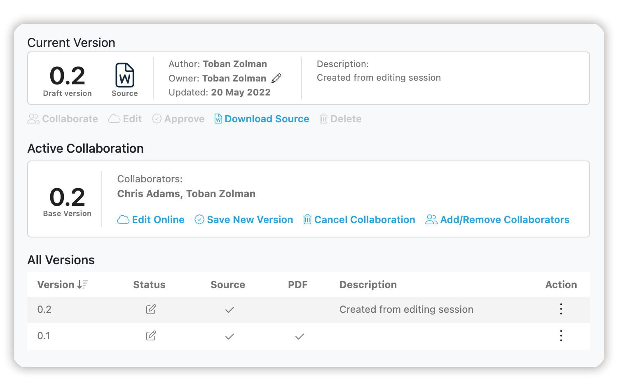Select the All Versions section heading
The image size is (618, 391).
[61, 260]
